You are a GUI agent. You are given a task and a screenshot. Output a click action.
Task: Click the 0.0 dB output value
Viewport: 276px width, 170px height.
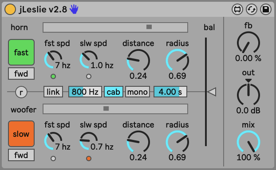[x=248, y=111]
